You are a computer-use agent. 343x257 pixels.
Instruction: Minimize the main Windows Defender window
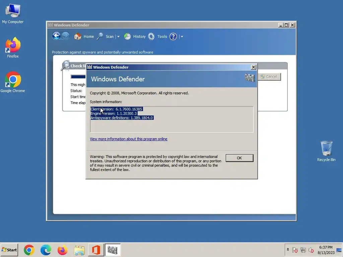click(281, 25)
